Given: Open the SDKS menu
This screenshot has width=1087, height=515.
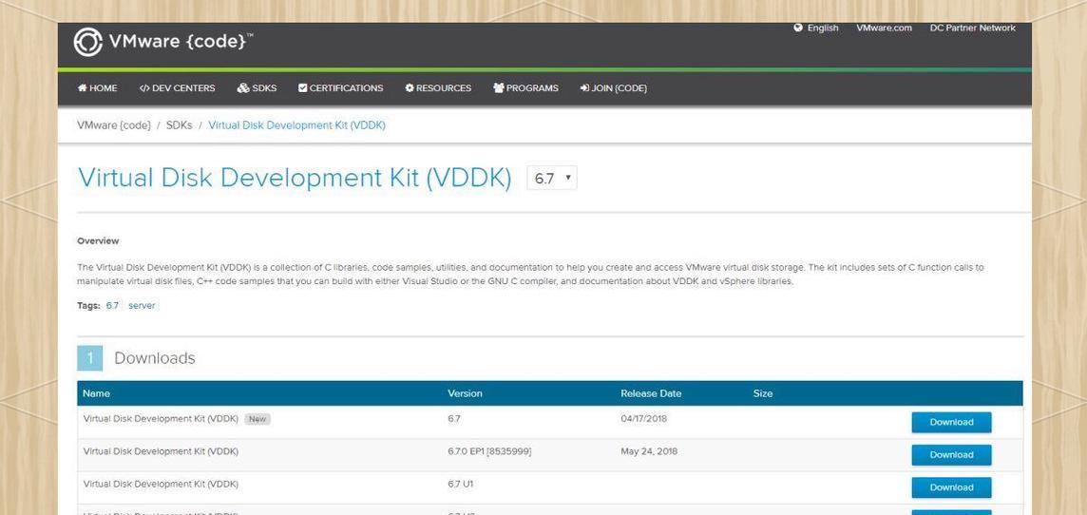Looking at the screenshot, I should 257,88.
